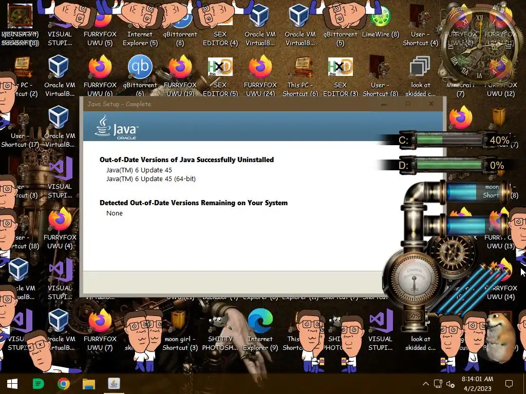The height and width of the screenshot is (394, 526).
Task: Open the muted volume tray icon
Action: click(450, 384)
